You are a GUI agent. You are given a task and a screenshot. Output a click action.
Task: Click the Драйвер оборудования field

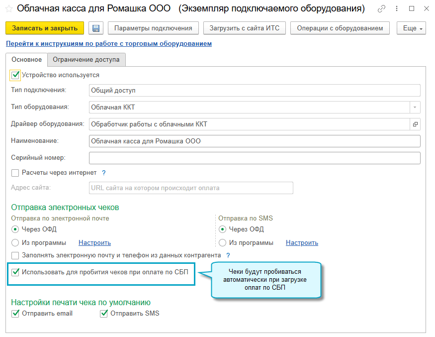pyautogui.click(x=250, y=124)
